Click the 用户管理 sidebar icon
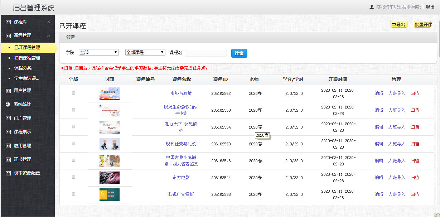The height and width of the screenshot is (217, 440). click(x=8, y=91)
